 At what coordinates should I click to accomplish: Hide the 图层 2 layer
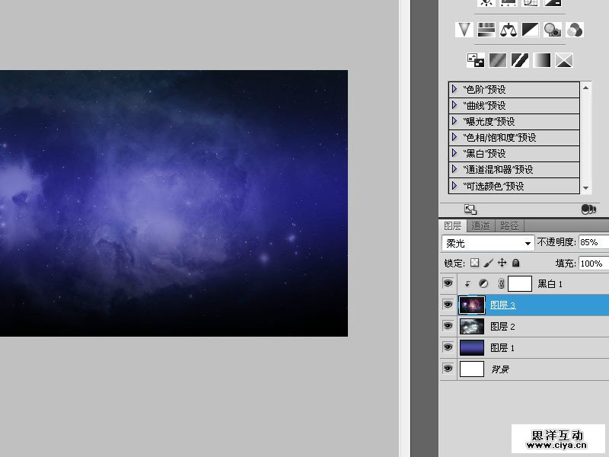pos(448,326)
